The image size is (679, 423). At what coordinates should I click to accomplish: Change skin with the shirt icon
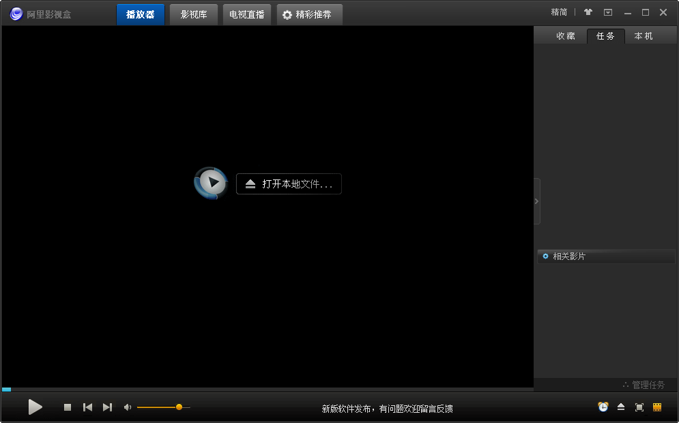588,12
